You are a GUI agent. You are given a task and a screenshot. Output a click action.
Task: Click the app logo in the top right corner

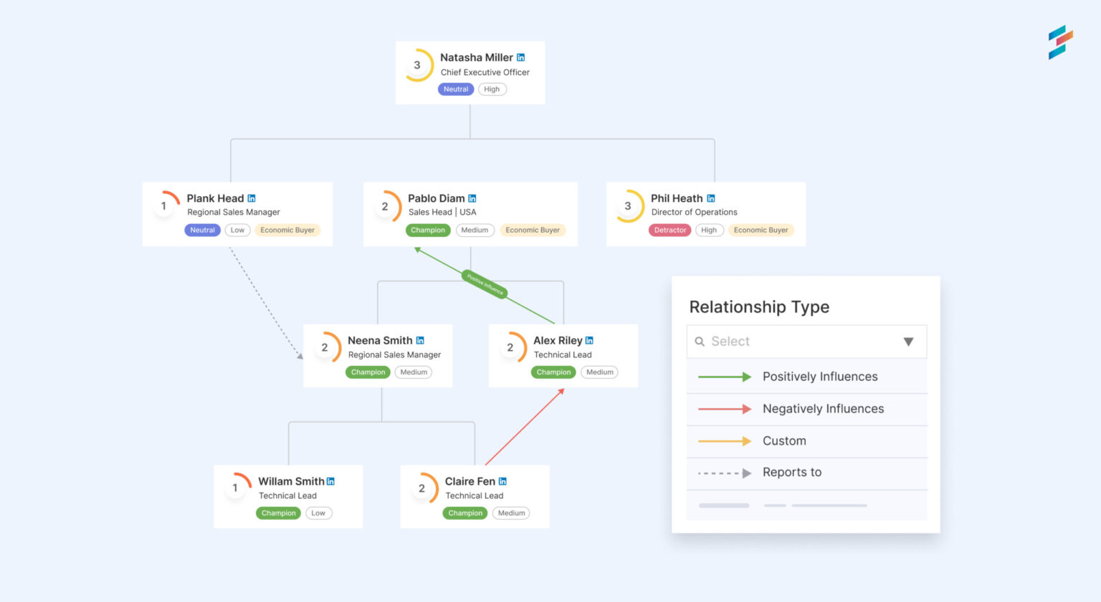point(1060,42)
